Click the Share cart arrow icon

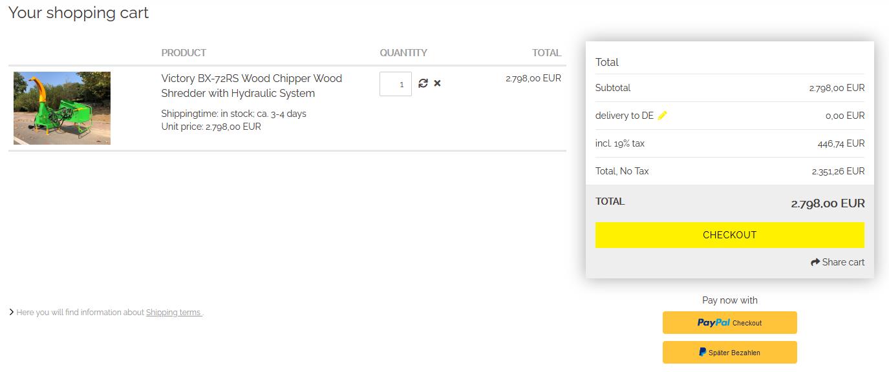tap(815, 262)
